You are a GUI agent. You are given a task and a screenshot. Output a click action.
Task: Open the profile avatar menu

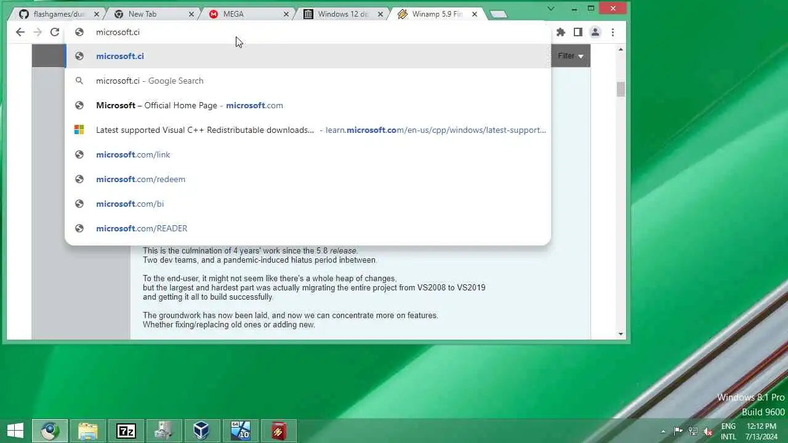click(x=595, y=32)
